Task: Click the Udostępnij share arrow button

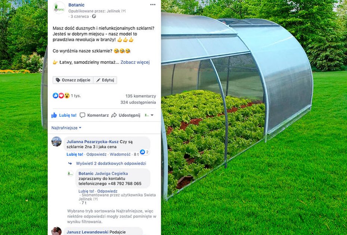Action: [126, 115]
